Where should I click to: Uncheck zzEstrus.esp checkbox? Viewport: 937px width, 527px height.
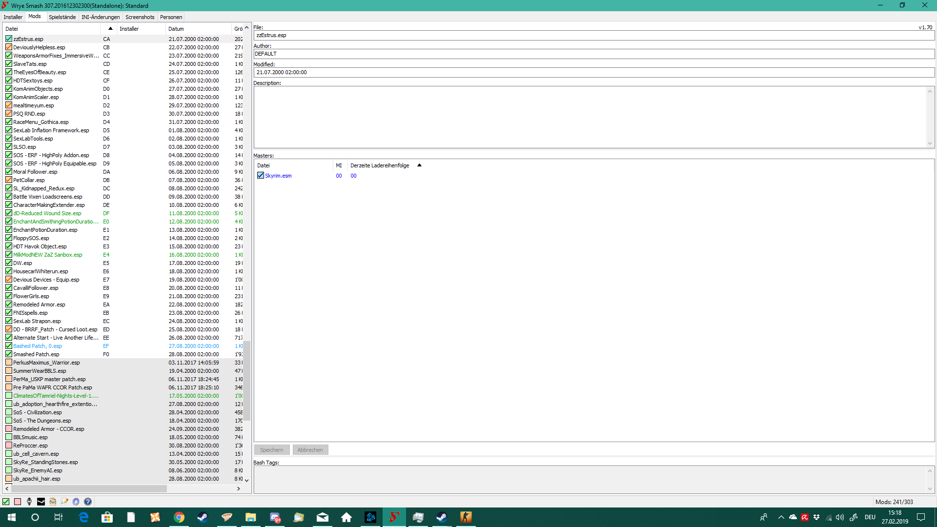pyautogui.click(x=9, y=39)
